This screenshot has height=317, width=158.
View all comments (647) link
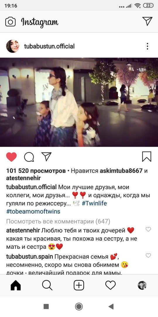click(58, 222)
